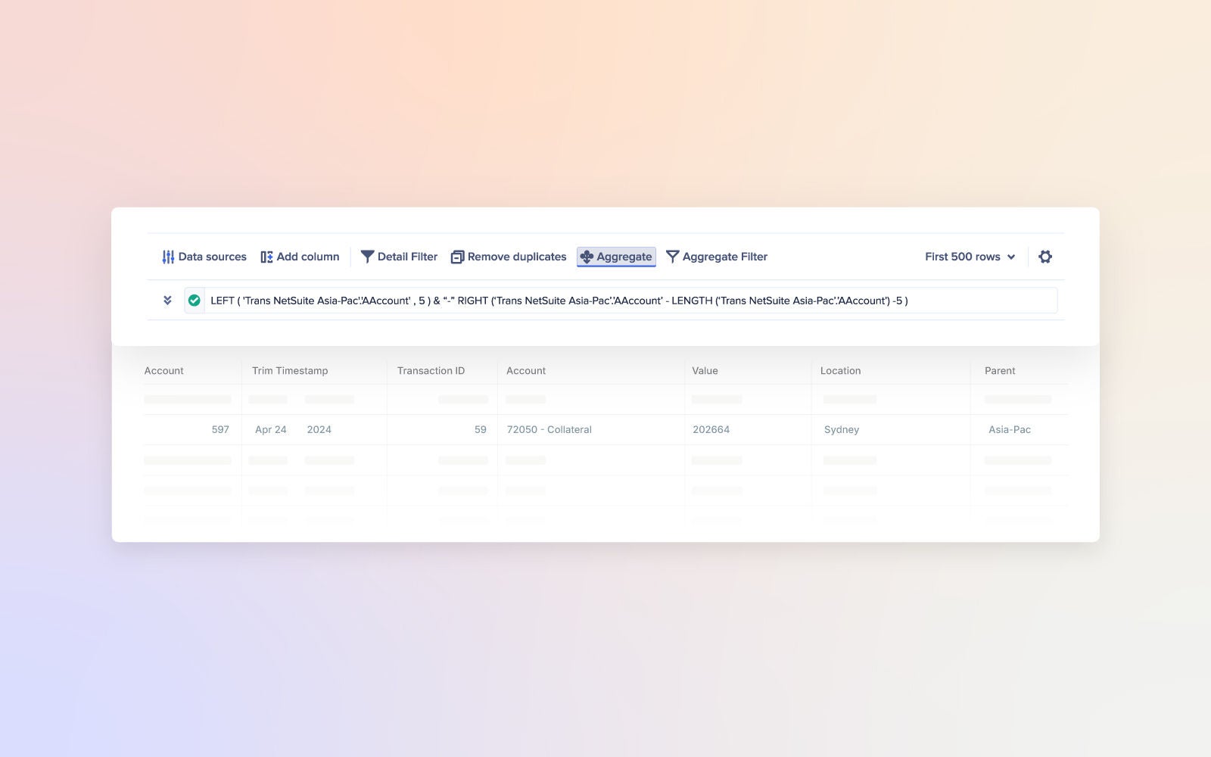Open the First 500 rows dropdown
This screenshot has width=1211, height=757.
962,257
